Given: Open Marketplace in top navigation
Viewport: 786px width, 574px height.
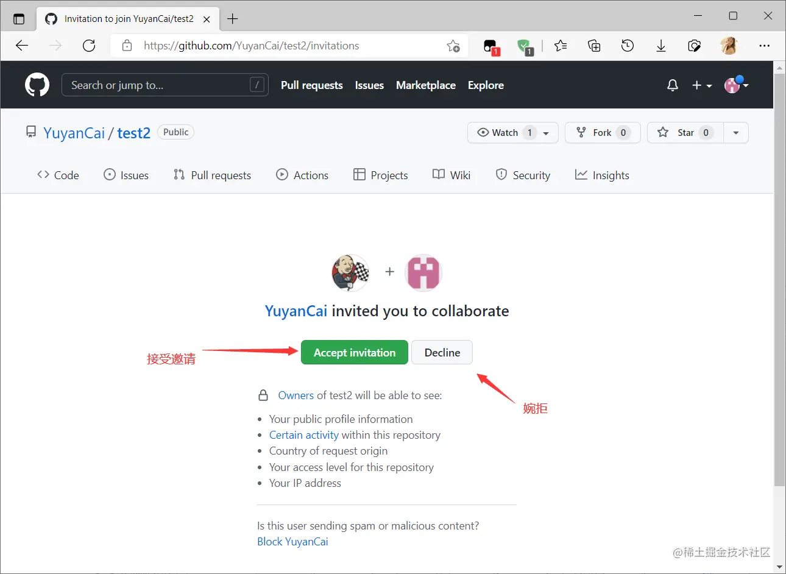Looking at the screenshot, I should coord(426,85).
